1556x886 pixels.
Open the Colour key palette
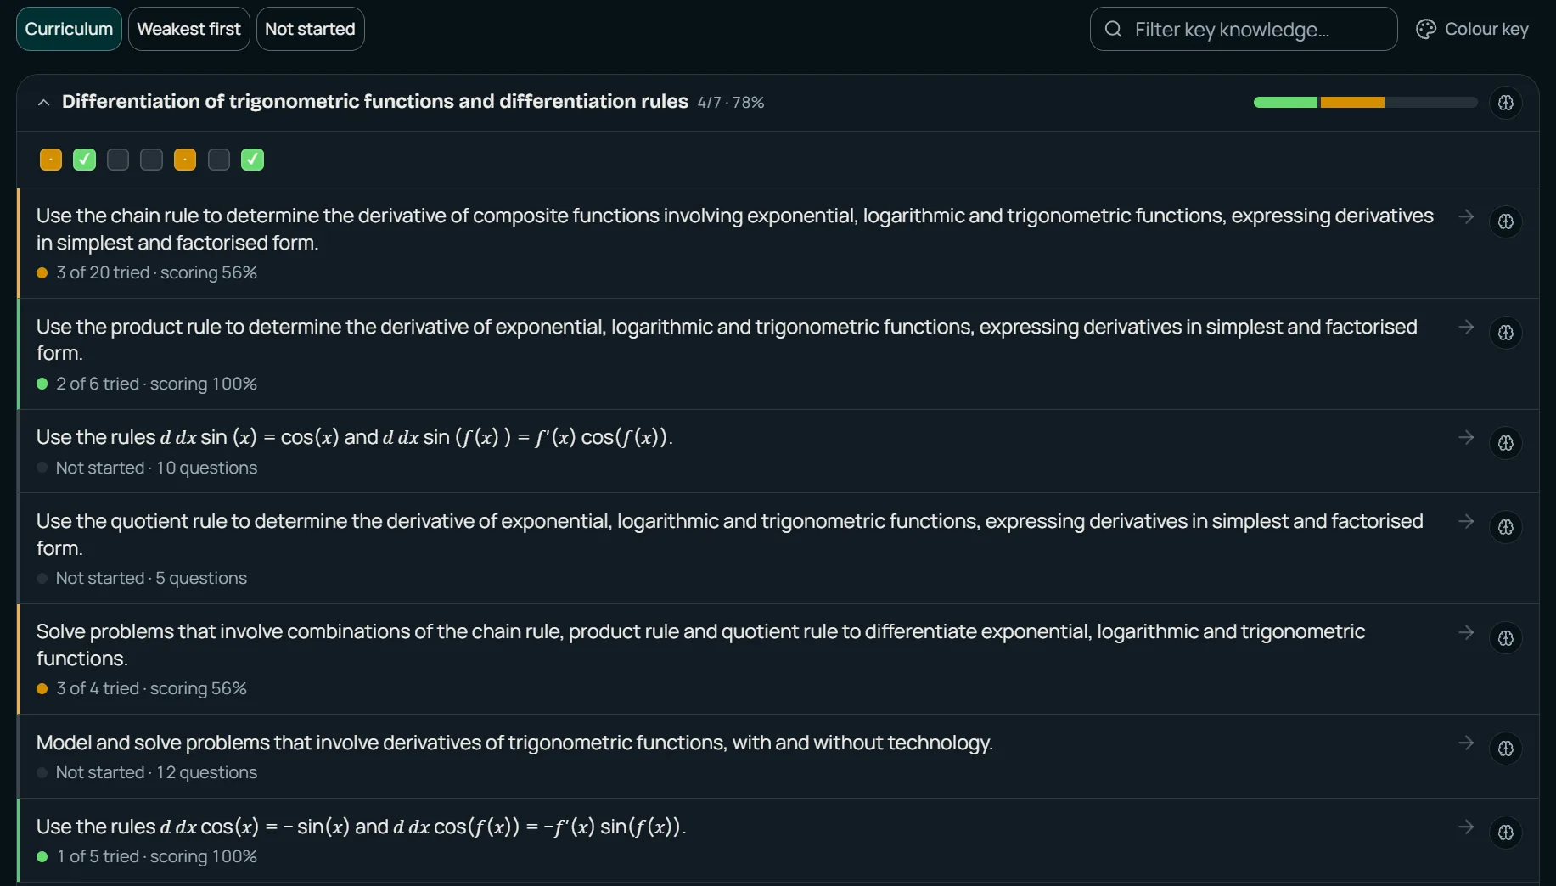tap(1472, 29)
